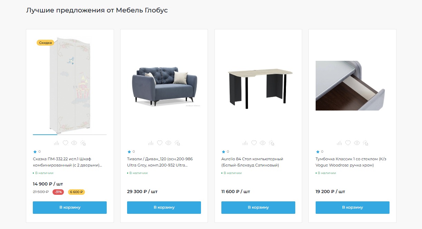Add 19 200 ₽ nightstand to cart
The image size is (422, 229).
tap(352, 208)
